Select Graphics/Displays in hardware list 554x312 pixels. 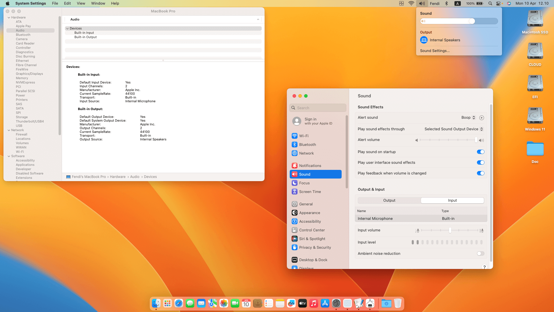[29, 74]
